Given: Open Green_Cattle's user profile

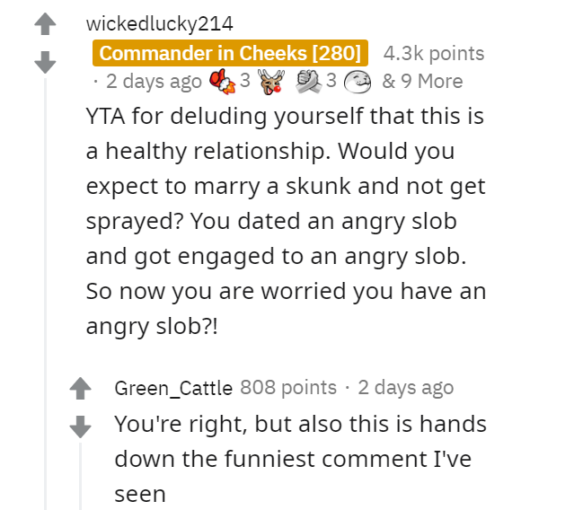Looking at the screenshot, I should (x=173, y=388).
